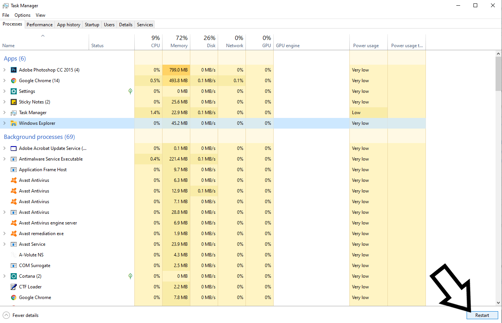The image size is (502, 323).
Task: Click the Background processes (69) group heading
Action: [39, 137]
